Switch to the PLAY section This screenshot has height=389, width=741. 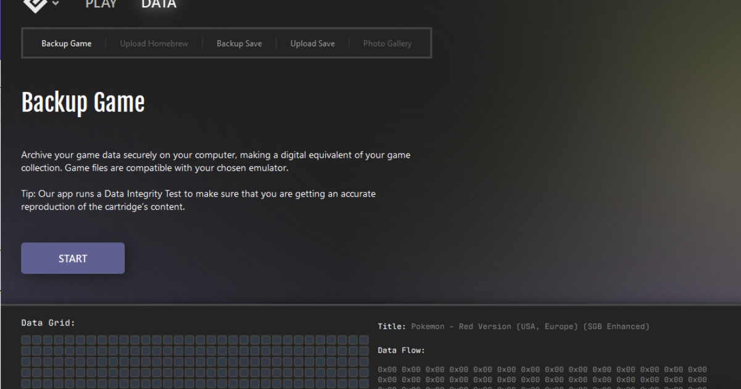click(101, 4)
